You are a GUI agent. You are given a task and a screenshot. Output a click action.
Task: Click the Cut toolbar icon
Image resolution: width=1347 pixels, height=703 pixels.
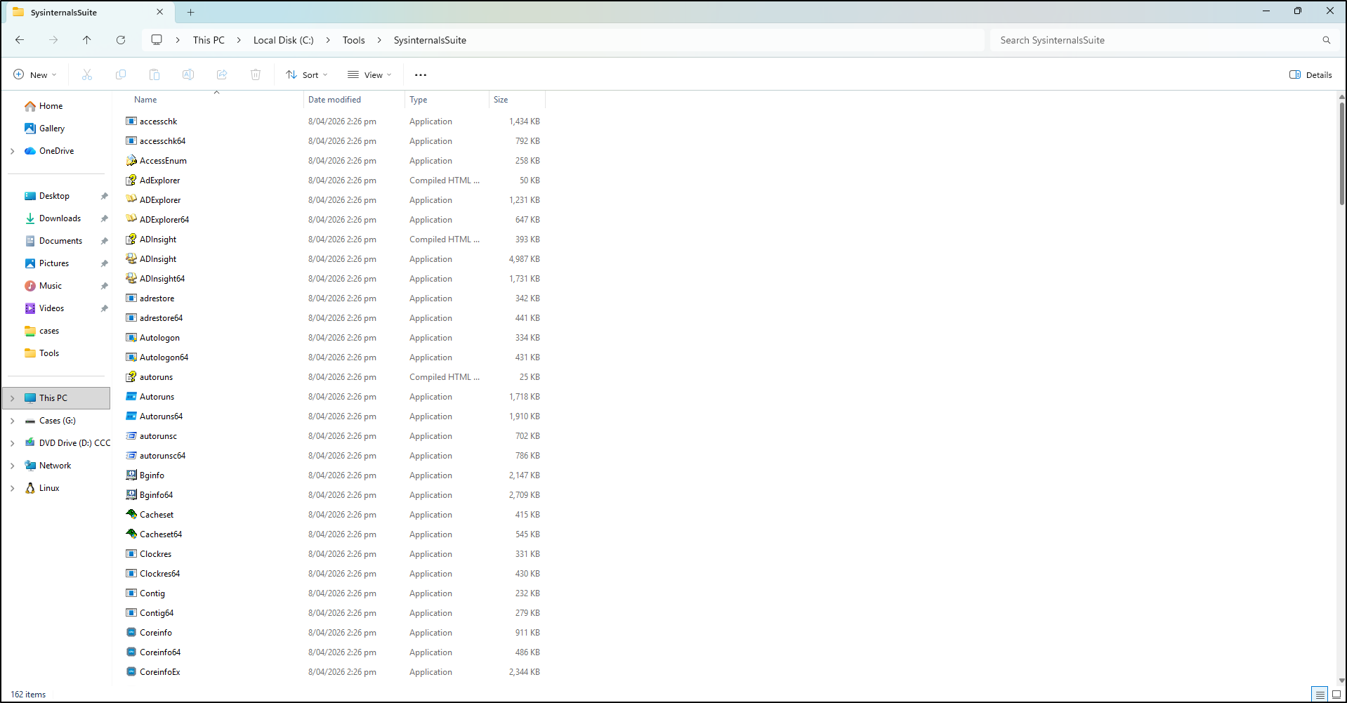pos(87,74)
